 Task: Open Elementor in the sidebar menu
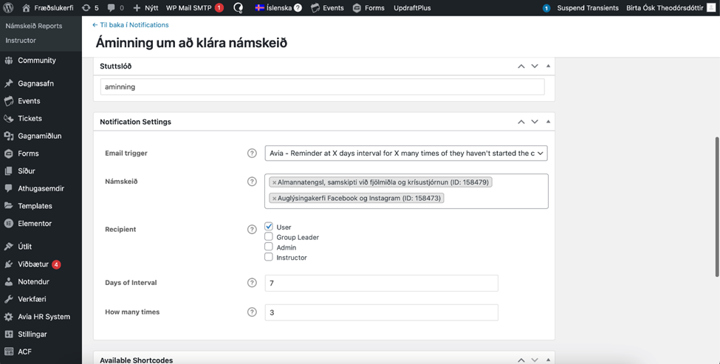tap(35, 223)
